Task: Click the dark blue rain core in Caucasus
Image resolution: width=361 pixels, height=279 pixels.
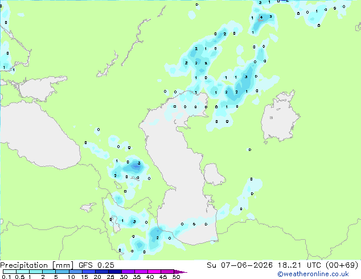Action: coord(135,166)
